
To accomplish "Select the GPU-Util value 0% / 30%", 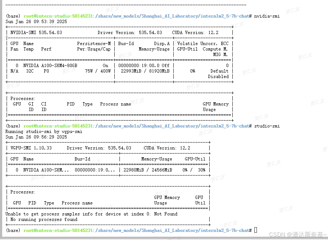I will pyautogui.click(x=194, y=170).
